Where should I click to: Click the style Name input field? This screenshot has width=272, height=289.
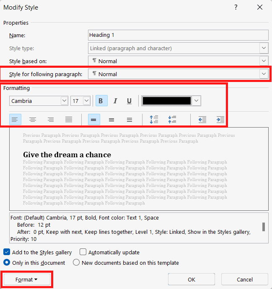pos(178,35)
